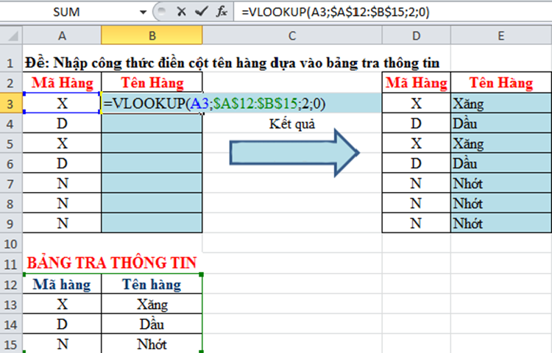Click the "BẢNG TRA THÔNG TIN" heading cell
The width and height of the screenshot is (552, 353).
(x=112, y=263)
